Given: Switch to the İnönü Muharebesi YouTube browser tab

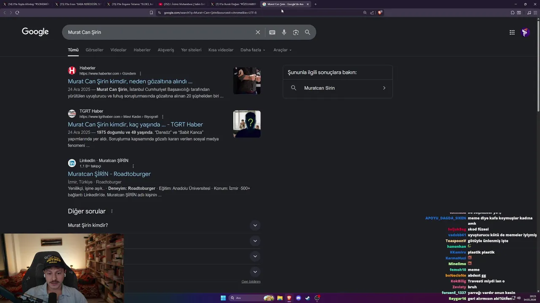Looking at the screenshot, I should click(182, 4).
